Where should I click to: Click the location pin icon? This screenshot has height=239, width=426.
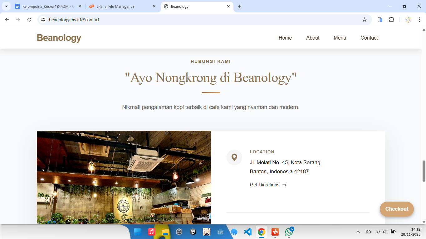coord(234,157)
